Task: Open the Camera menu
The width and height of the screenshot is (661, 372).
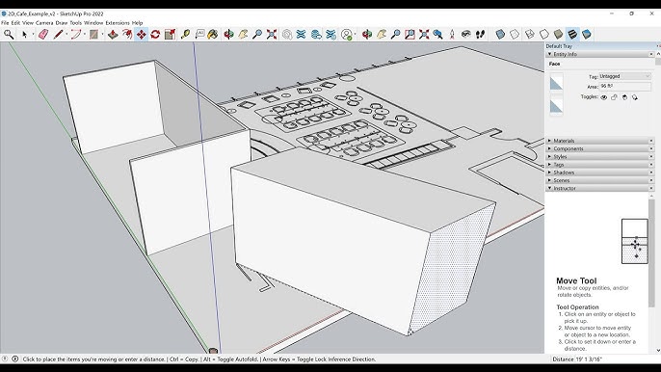Action: coord(44,23)
